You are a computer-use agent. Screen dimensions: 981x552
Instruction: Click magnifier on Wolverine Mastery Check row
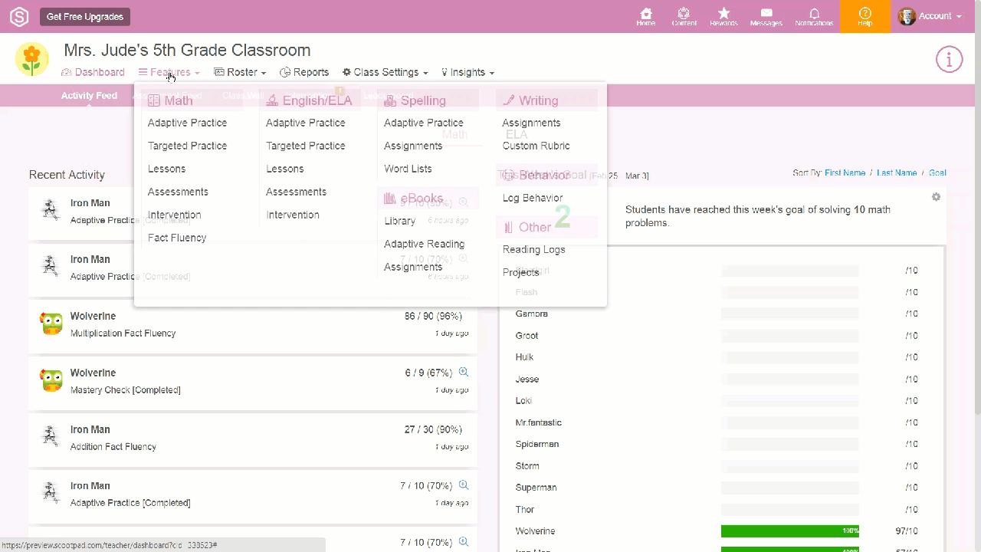pyautogui.click(x=463, y=372)
